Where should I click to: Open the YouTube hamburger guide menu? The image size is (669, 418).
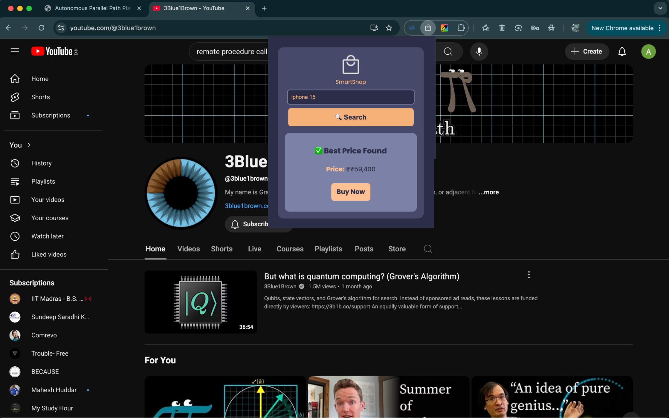tap(15, 51)
